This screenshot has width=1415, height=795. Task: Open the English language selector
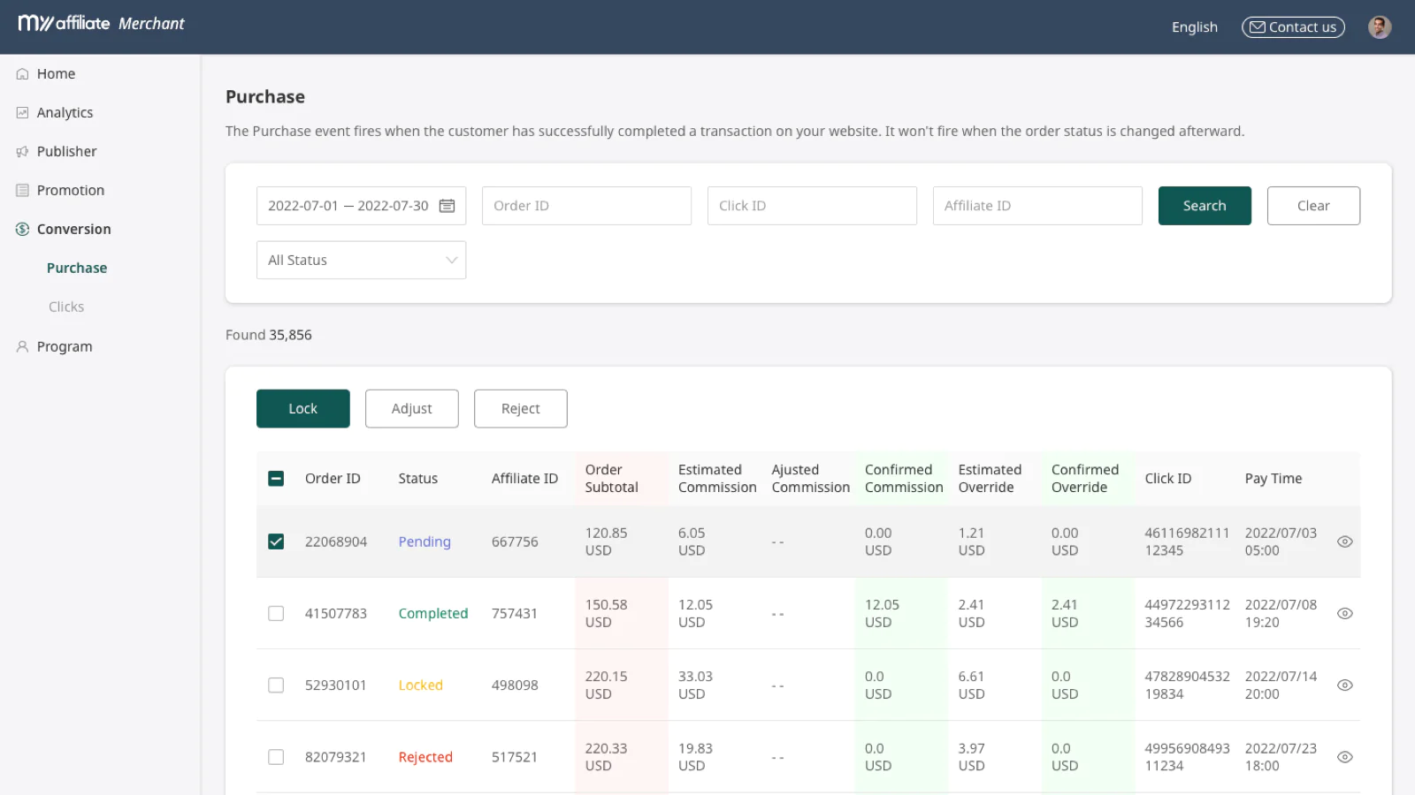(1194, 27)
